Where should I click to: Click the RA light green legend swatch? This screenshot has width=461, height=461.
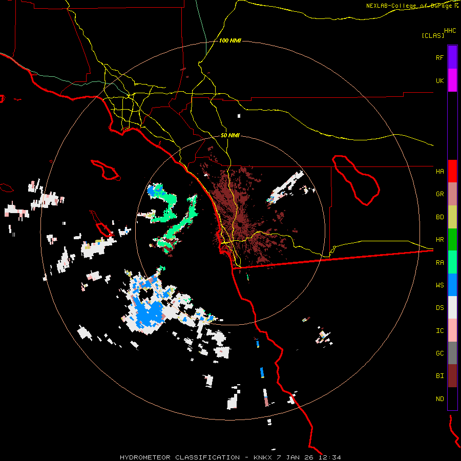[452, 262]
